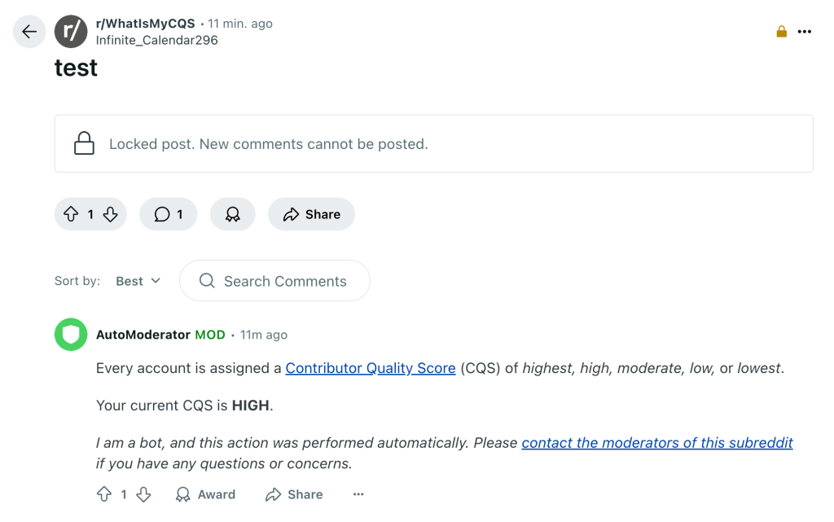The height and width of the screenshot is (522, 834).
Task: Give an award to the post
Action: 233,214
